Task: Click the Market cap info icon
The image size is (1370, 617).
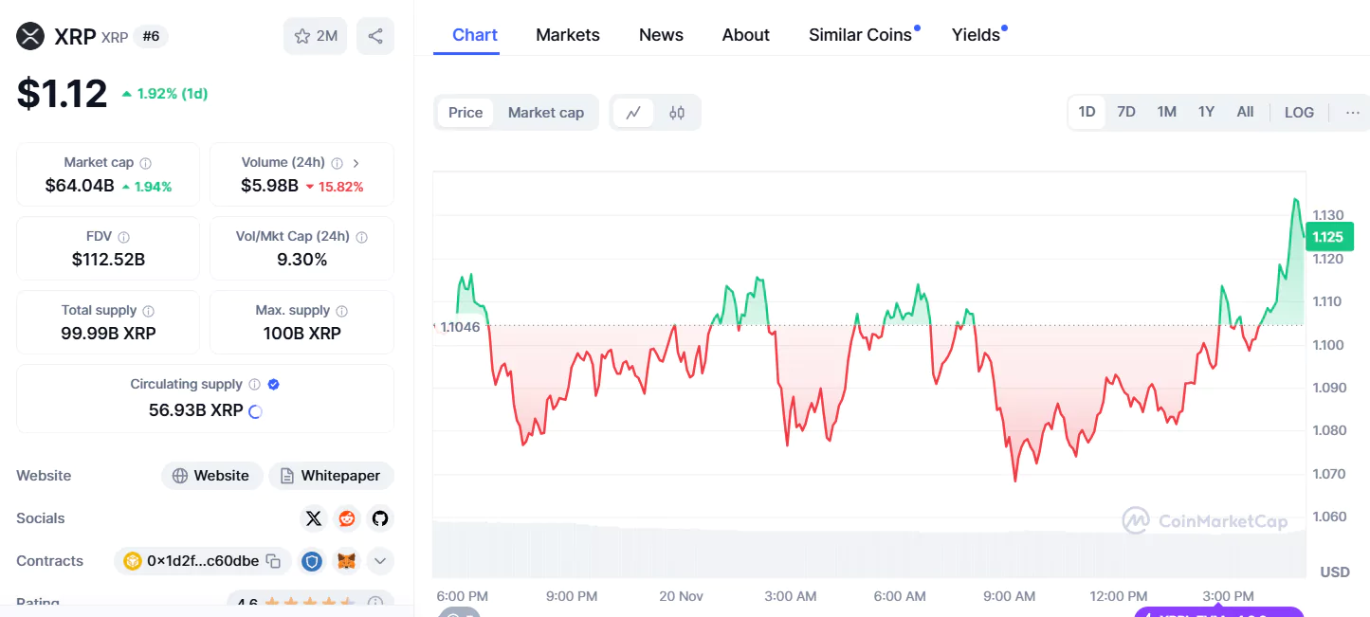Action: coord(146,163)
